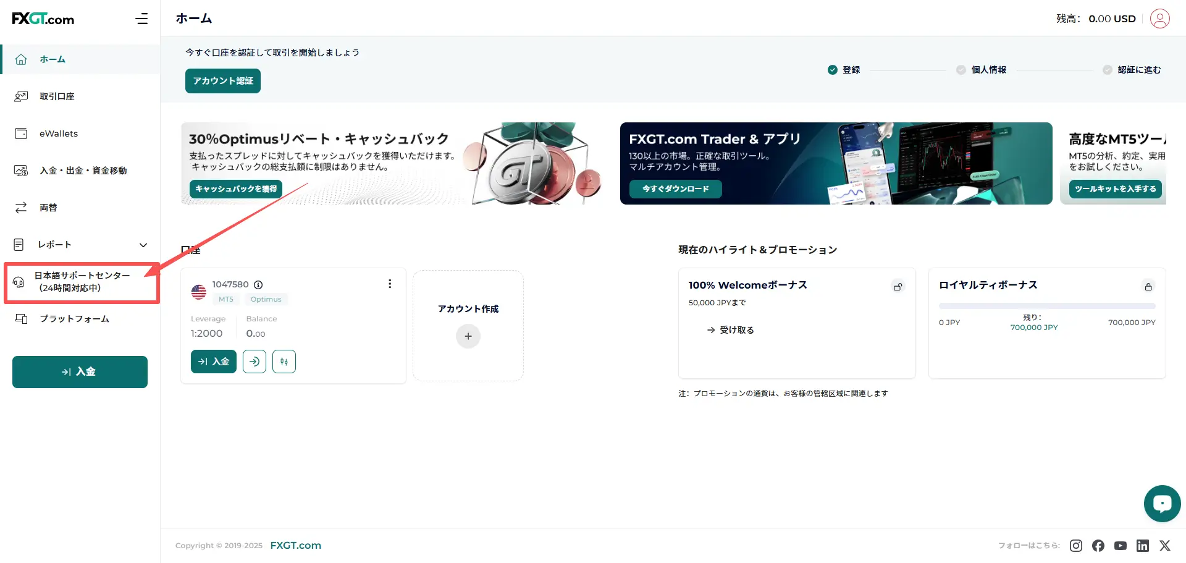Click ツールキットを入手する banner button
Image resolution: width=1186 pixels, height=563 pixels.
click(x=1116, y=189)
